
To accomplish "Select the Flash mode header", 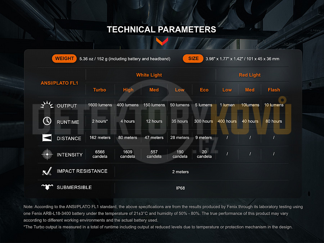I will 274,90.
